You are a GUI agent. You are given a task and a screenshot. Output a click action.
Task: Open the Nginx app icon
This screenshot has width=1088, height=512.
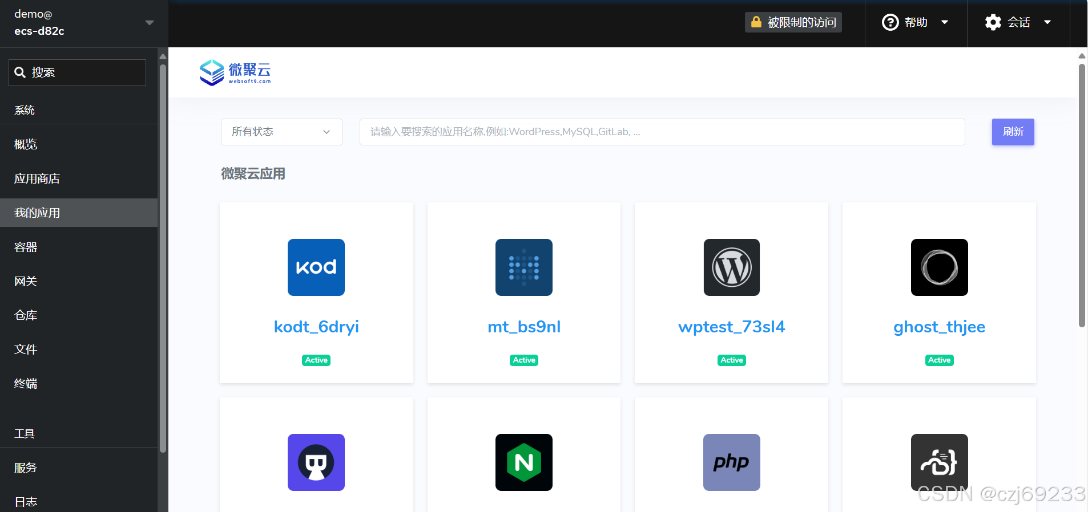click(x=524, y=462)
